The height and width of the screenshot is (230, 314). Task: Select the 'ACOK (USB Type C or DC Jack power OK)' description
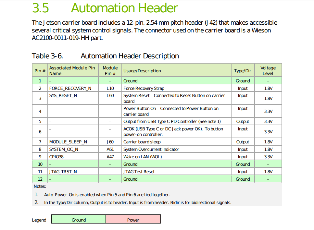[173, 132]
